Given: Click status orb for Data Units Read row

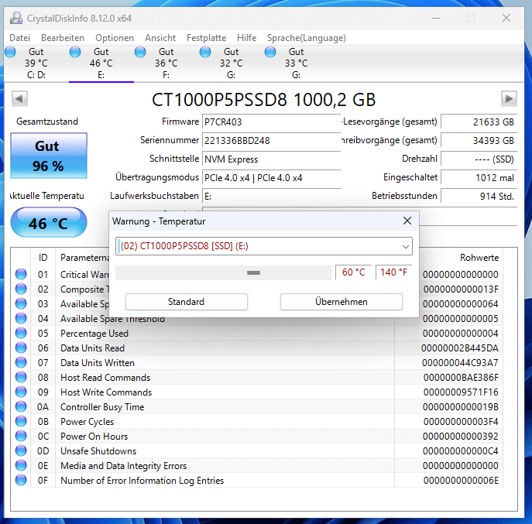Looking at the screenshot, I should pos(21,348).
